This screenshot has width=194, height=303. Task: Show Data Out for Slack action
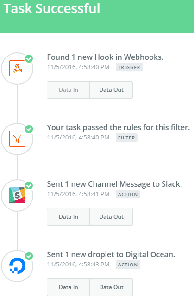click(x=111, y=217)
